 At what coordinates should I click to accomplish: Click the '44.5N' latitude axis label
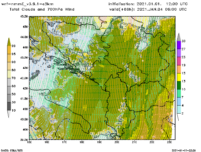(24, 37)
